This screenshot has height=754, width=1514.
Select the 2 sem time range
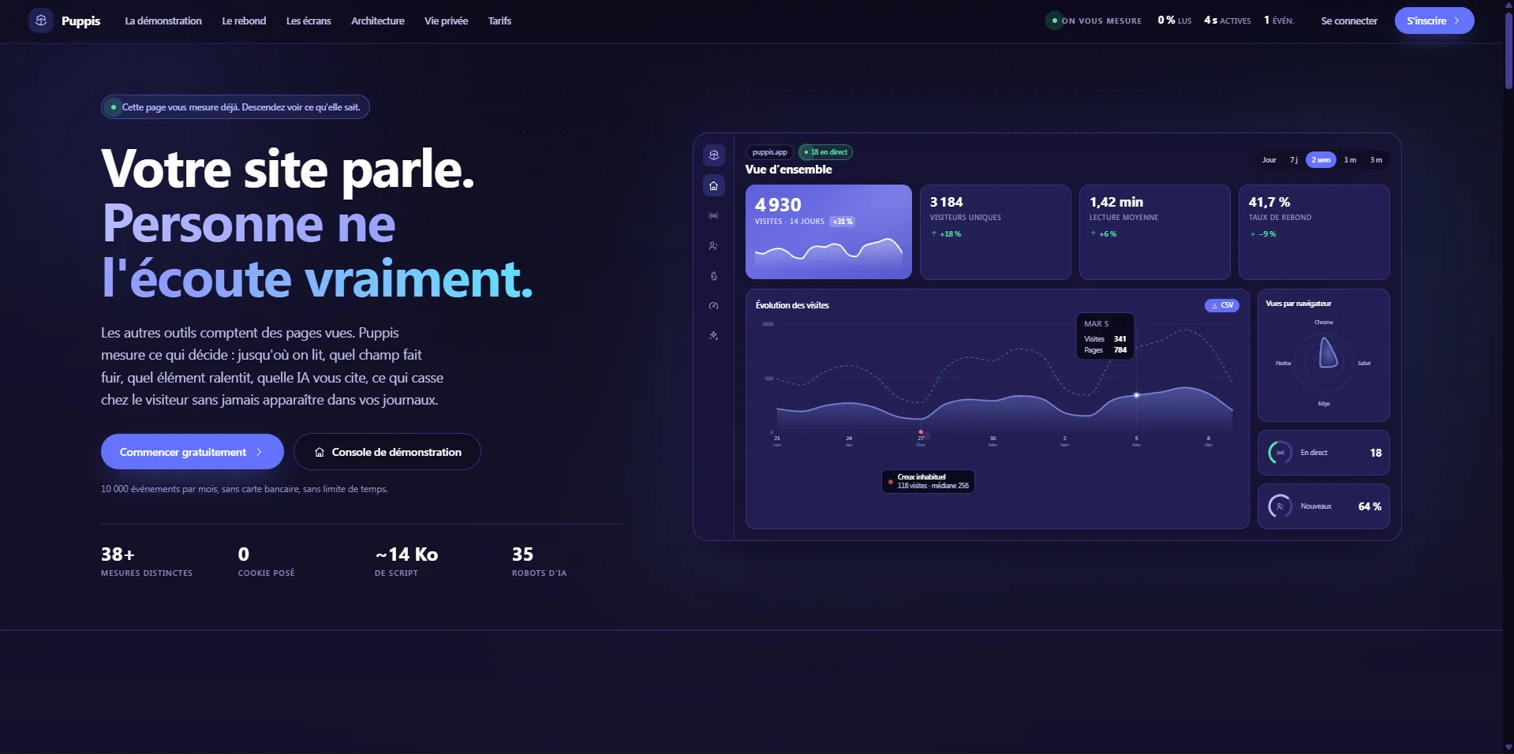coord(1321,160)
